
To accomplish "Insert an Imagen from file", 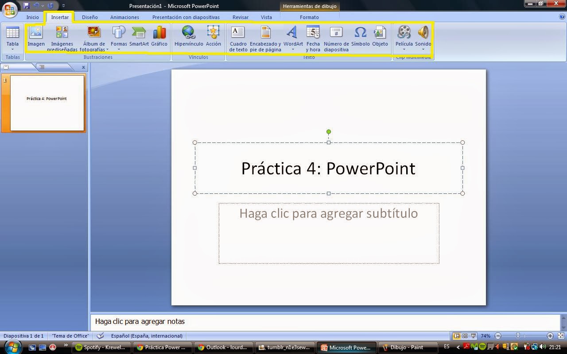I will [x=36, y=36].
